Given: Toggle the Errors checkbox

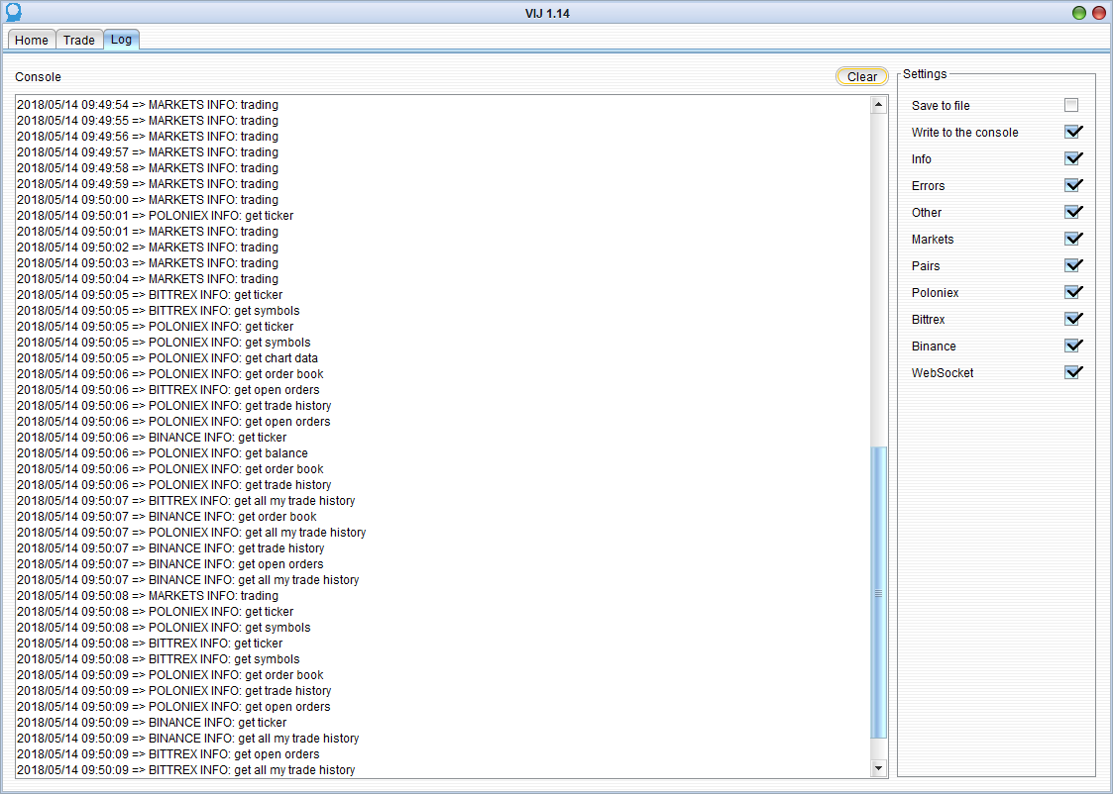Looking at the screenshot, I should (1071, 186).
